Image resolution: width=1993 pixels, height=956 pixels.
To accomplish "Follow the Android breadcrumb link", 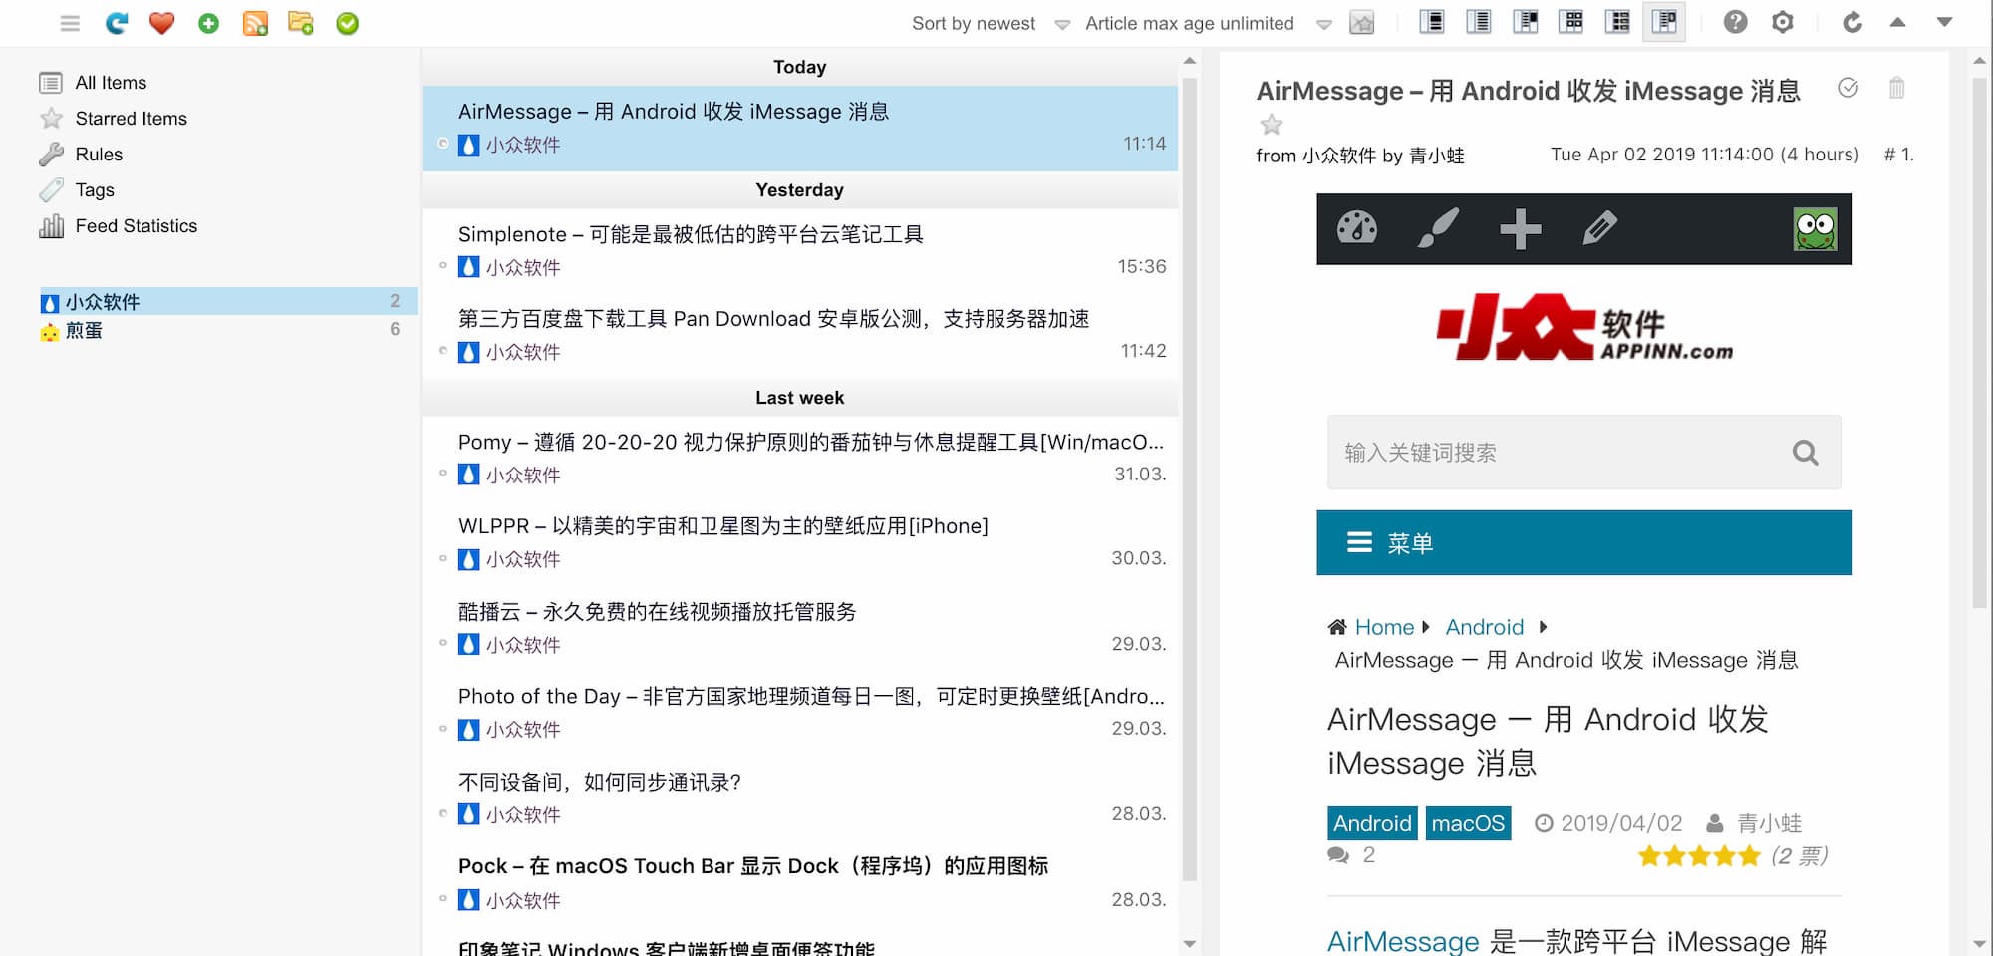I will point(1485,627).
